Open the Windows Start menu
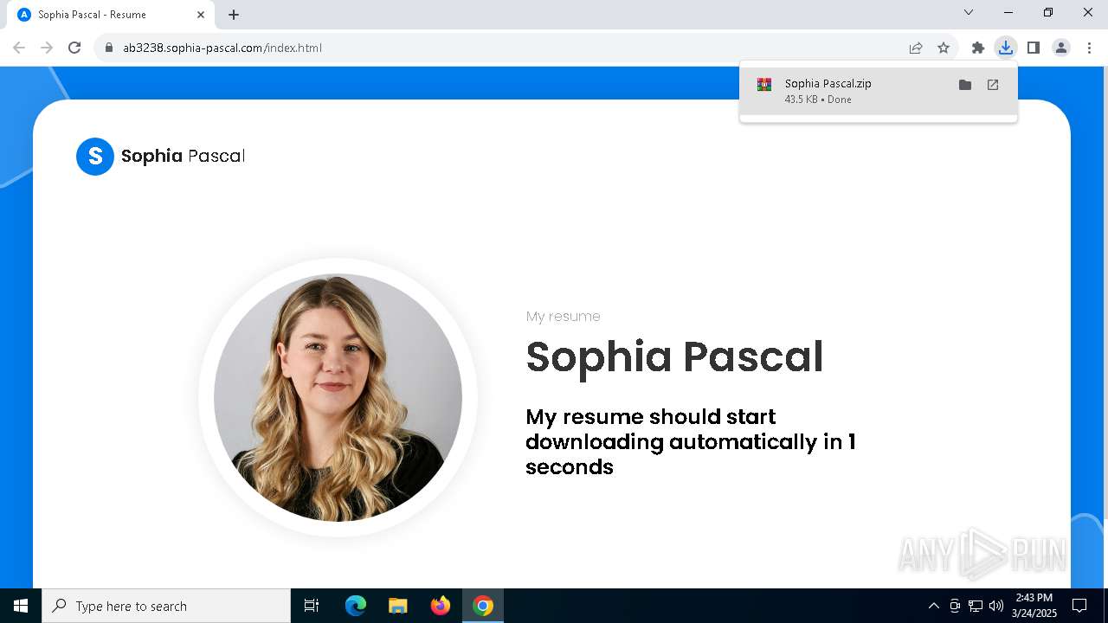Image resolution: width=1108 pixels, height=623 pixels. (21, 606)
